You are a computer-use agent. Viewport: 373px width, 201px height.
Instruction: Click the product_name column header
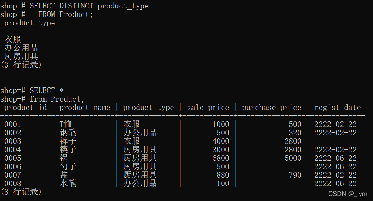coord(85,108)
